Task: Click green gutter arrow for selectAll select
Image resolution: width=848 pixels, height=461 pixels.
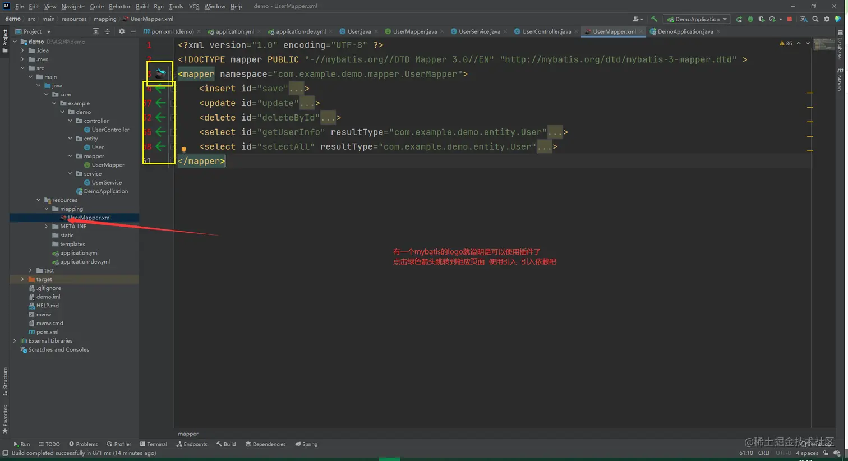Action: (160, 146)
